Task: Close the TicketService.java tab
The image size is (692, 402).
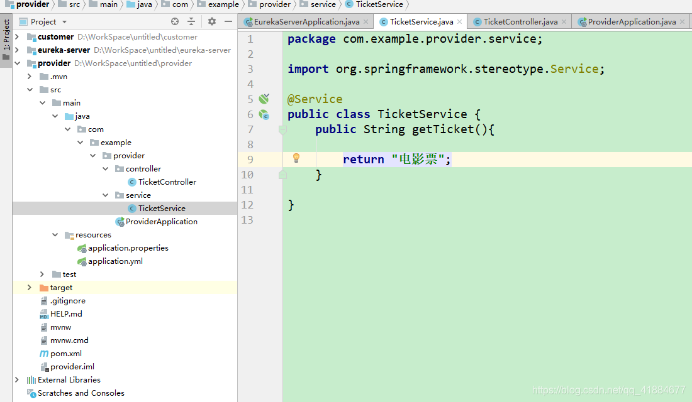Action: (459, 21)
